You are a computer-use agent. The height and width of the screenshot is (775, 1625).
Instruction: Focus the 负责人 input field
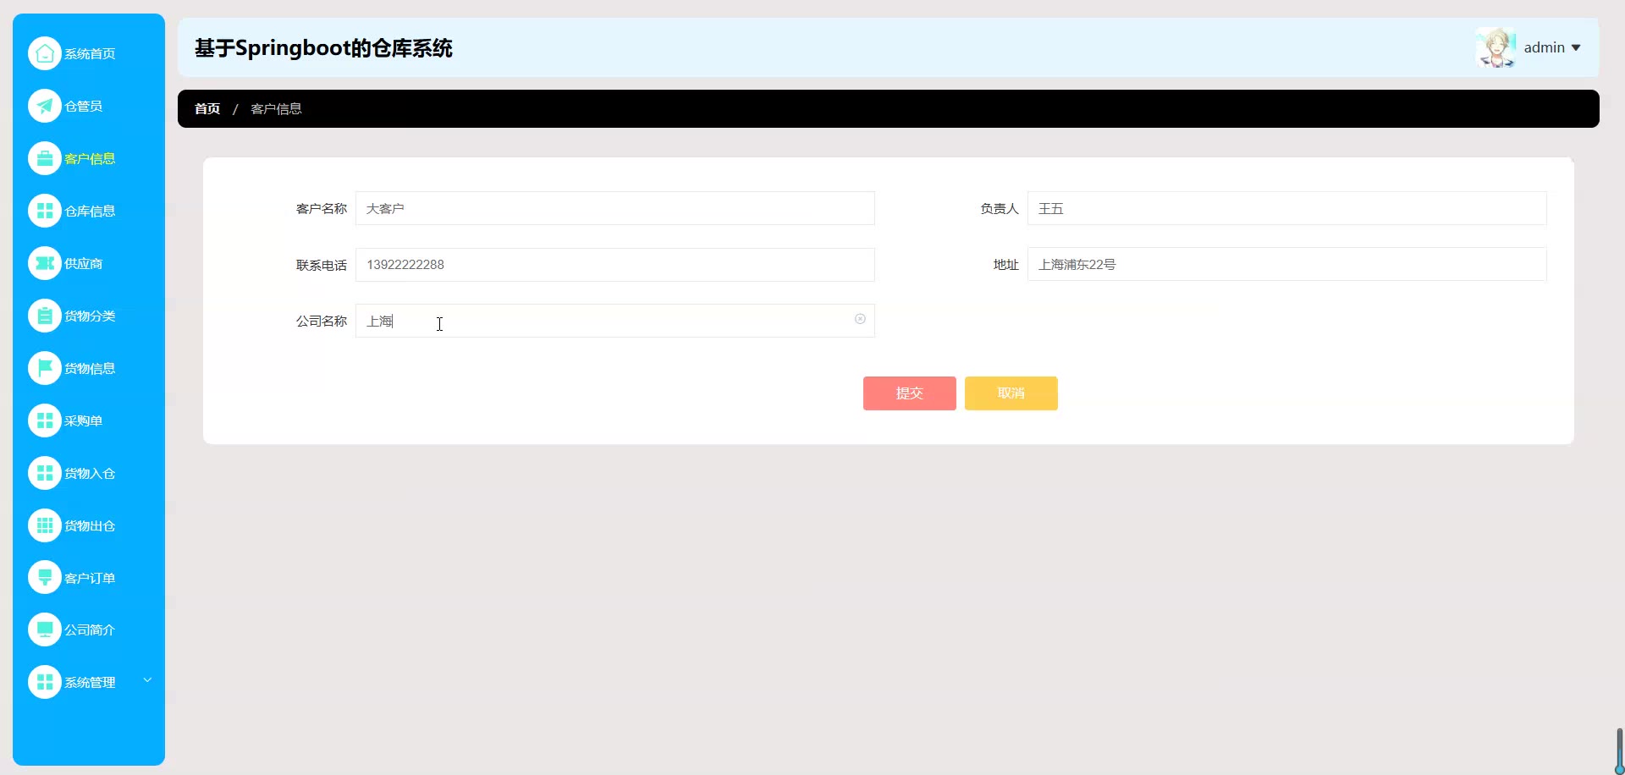pos(1287,208)
